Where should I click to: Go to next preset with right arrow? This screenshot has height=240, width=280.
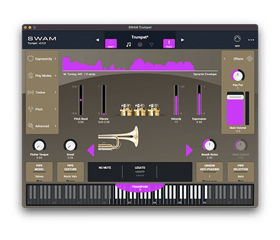[x=182, y=40]
